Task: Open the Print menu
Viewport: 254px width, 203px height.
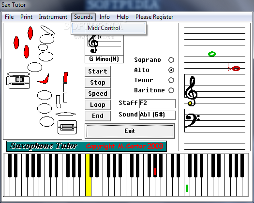Action: tap(26, 17)
